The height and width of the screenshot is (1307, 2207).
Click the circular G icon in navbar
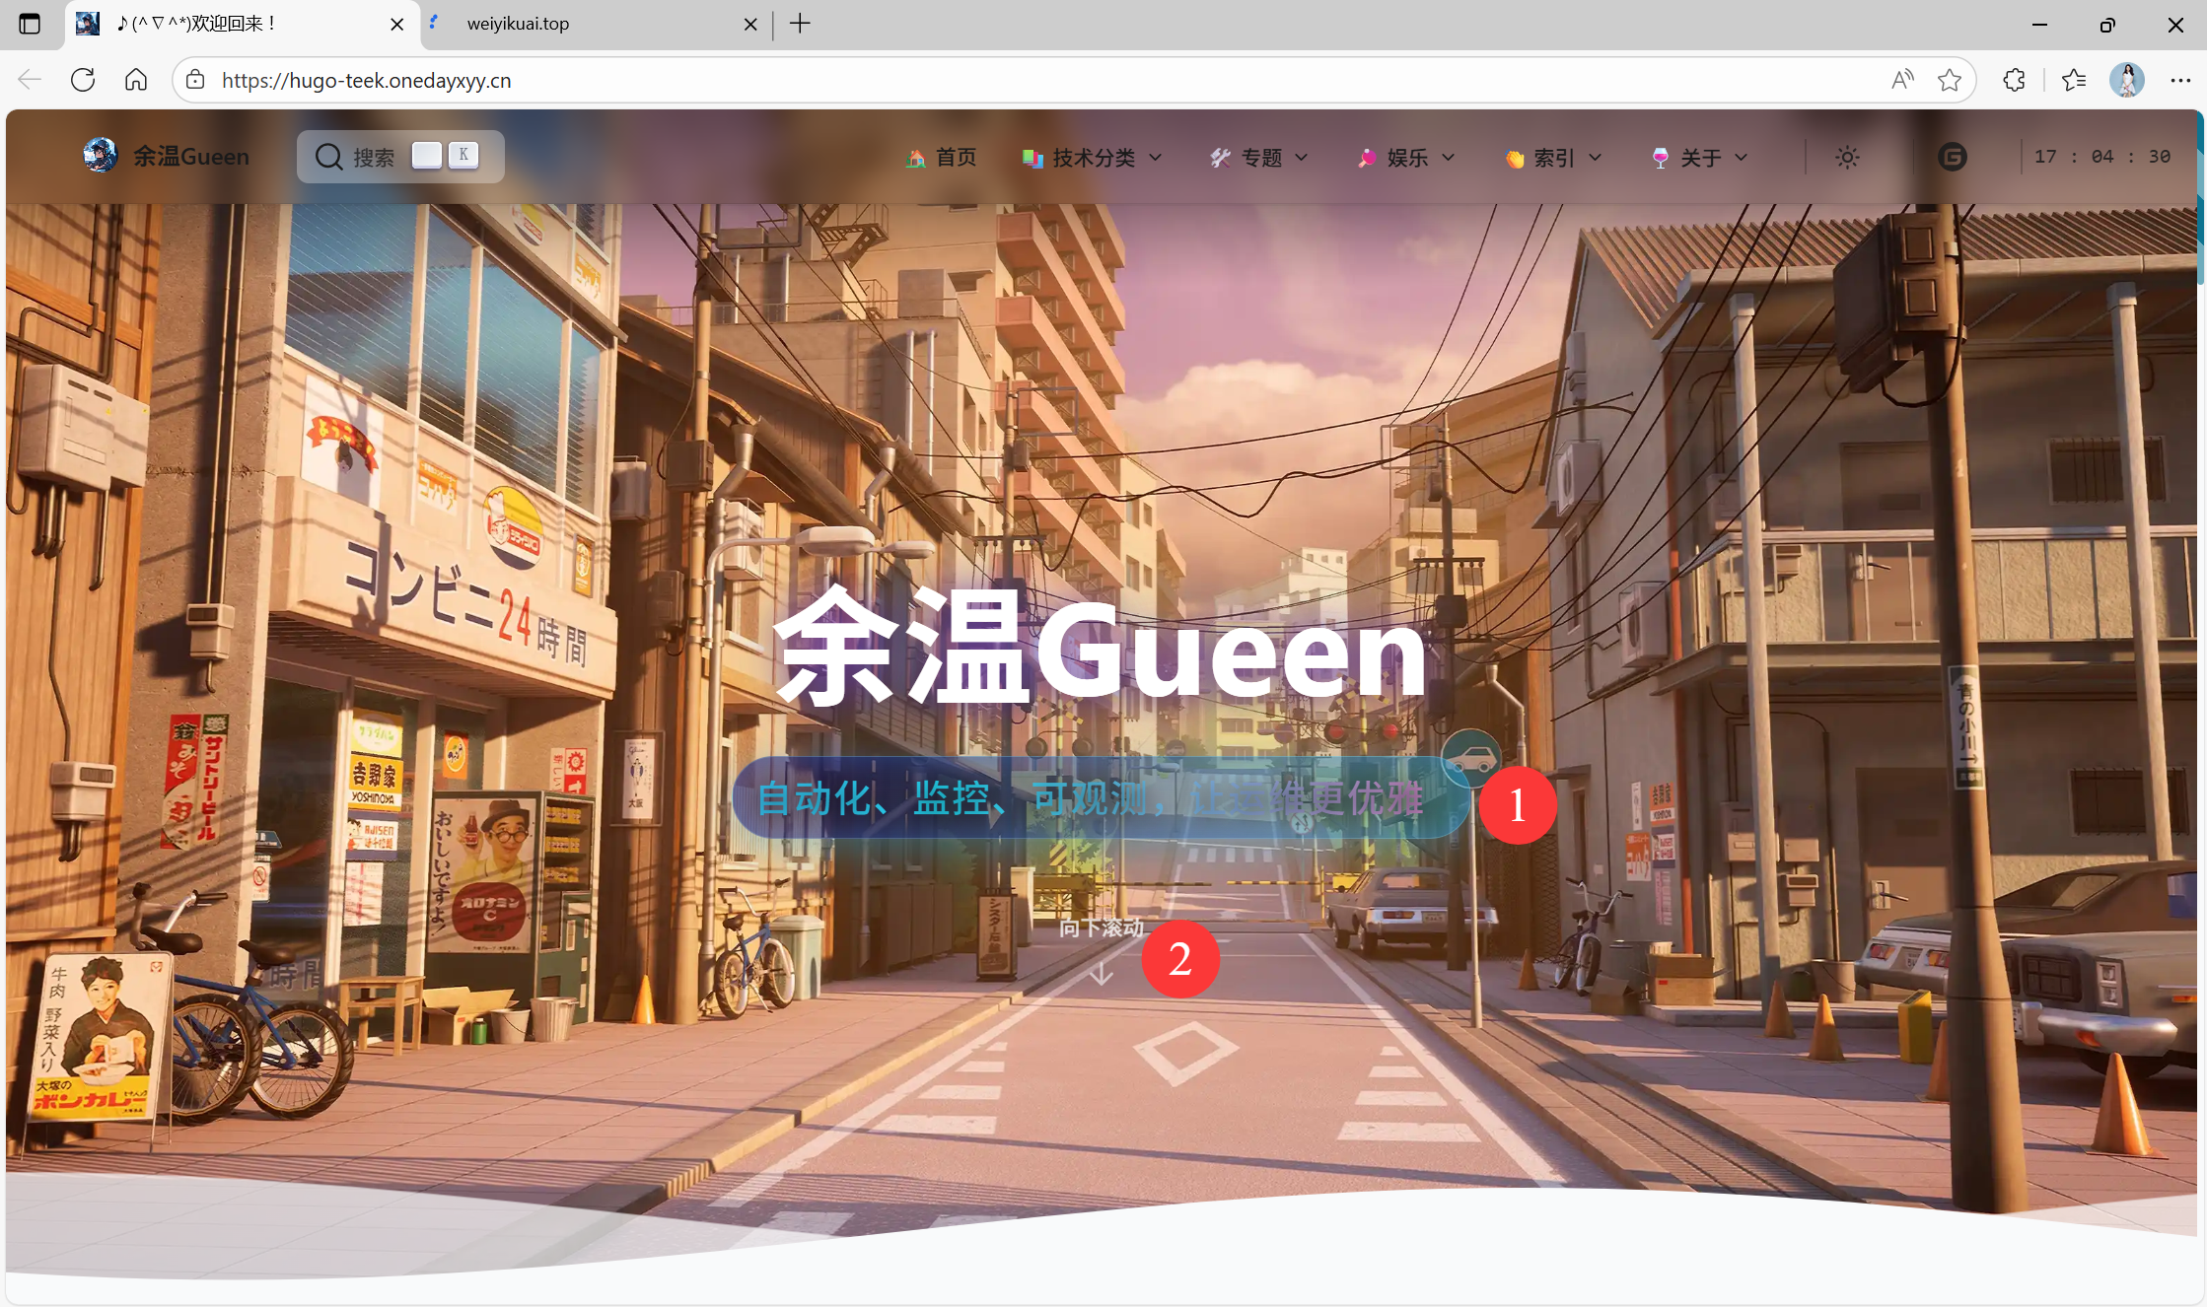[1952, 157]
